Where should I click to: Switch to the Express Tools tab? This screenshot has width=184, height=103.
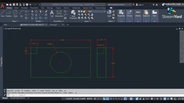click(88, 8)
